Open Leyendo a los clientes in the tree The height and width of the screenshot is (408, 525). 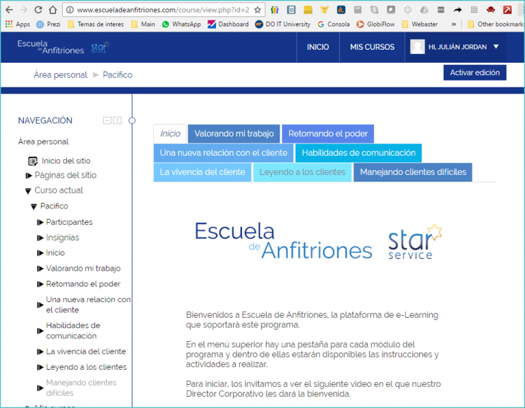86,367
